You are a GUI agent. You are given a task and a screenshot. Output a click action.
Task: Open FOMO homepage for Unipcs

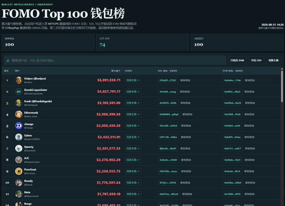tap(133, 80)
